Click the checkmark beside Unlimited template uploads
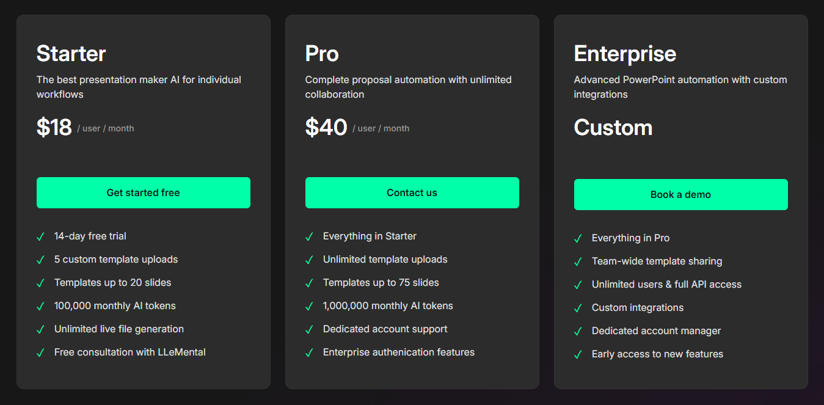Viewport: 824px width, 405px height. [x=309, y=259]
